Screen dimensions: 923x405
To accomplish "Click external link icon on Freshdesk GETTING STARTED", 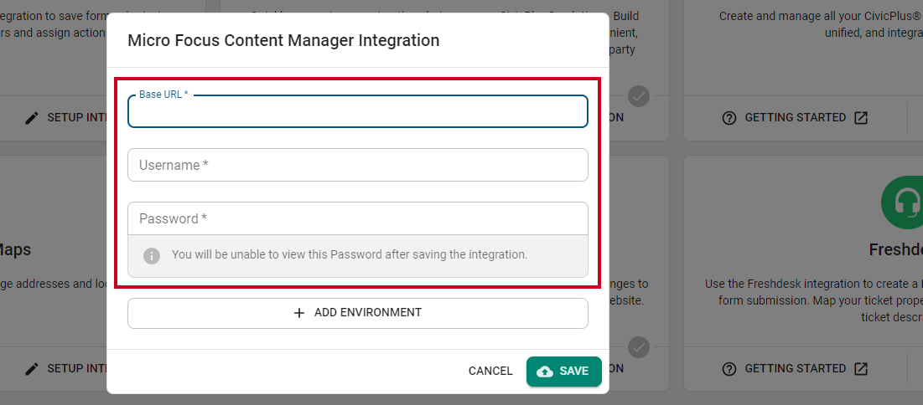I will 861,368.
